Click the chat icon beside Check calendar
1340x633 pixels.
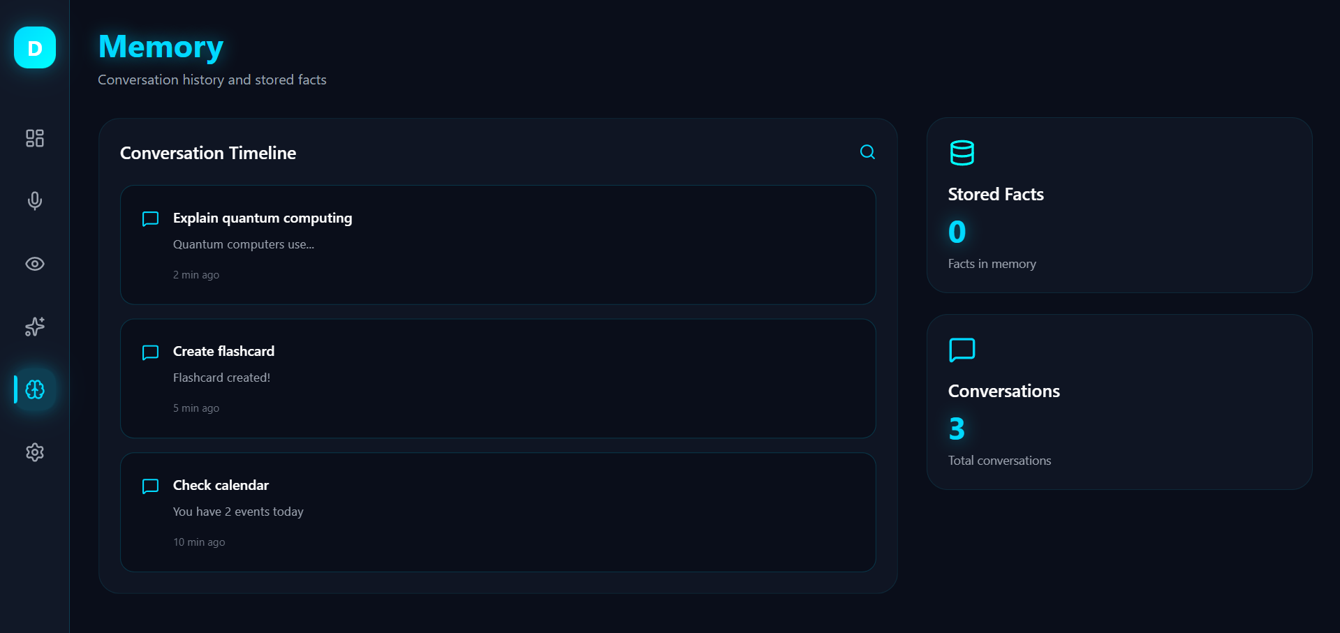150,486
